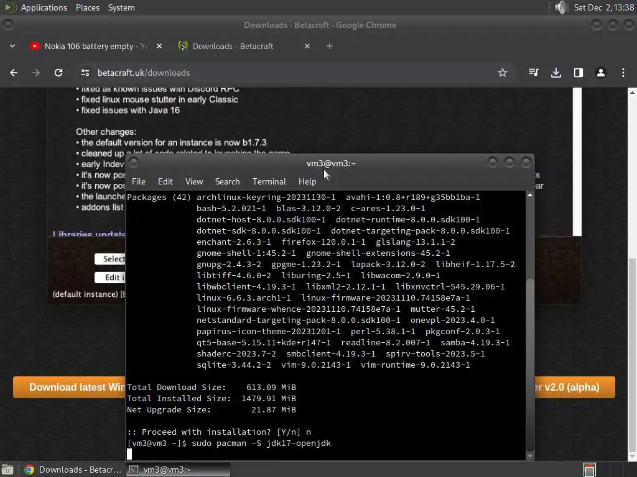The image size is (637, 477).
Task: Open terminal Help menu
Action: tap(307, 182)
